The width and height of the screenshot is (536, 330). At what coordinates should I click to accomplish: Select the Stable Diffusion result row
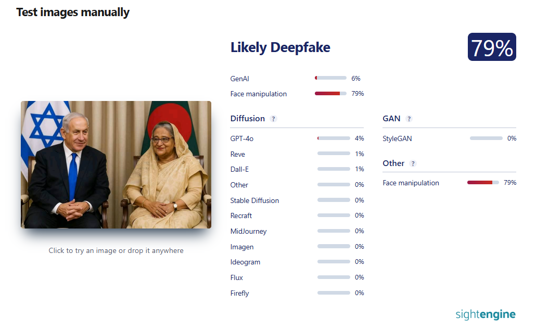(297, 200)
